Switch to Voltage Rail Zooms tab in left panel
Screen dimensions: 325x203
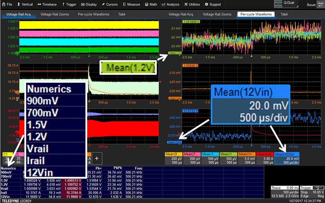[55, 14]
